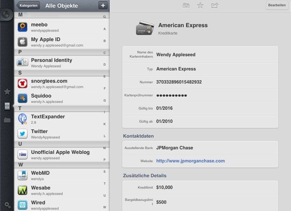Open the My Apple ID item

62,42
